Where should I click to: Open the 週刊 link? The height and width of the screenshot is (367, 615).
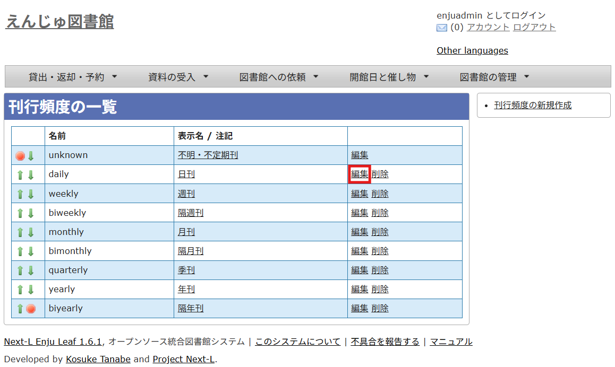point(186,194)
